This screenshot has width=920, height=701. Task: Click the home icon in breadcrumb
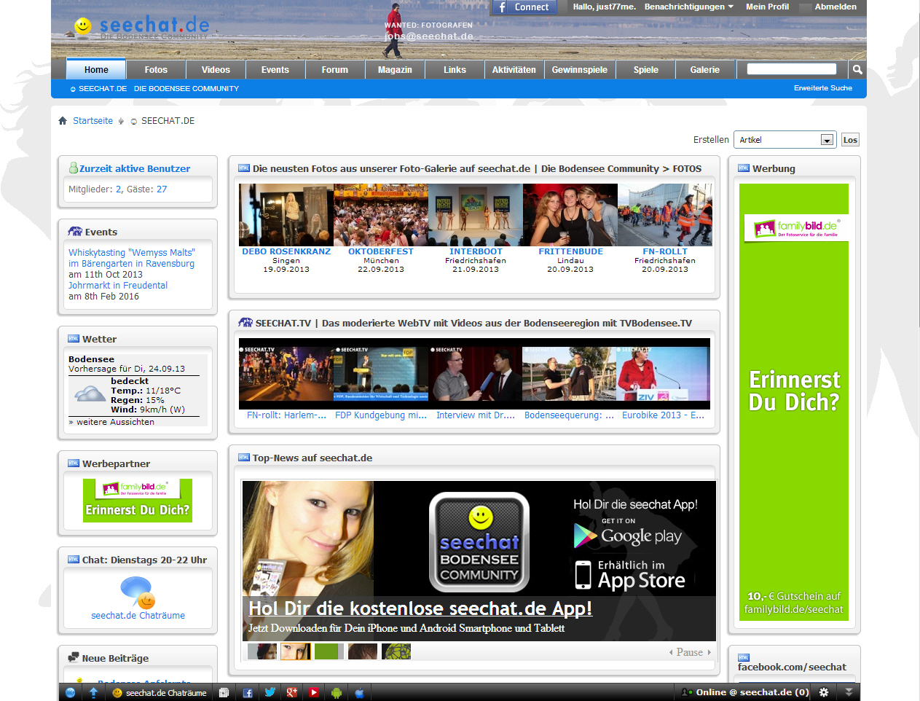[63, 121]
